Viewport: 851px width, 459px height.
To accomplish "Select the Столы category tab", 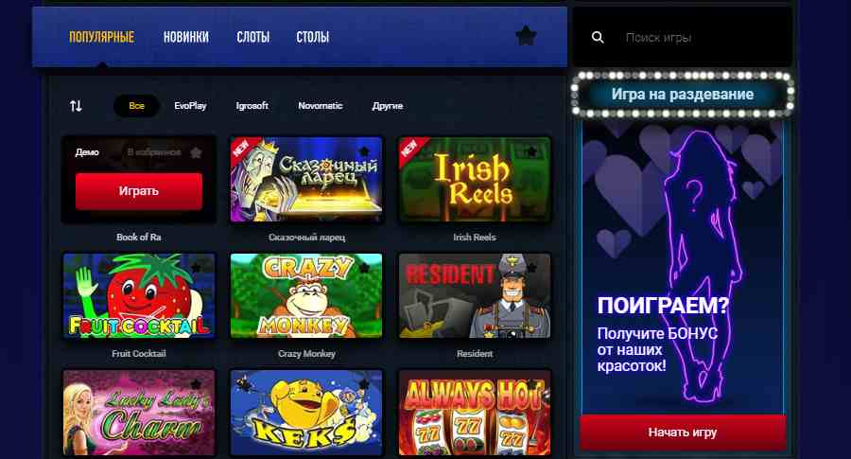I will click(313, 37).
